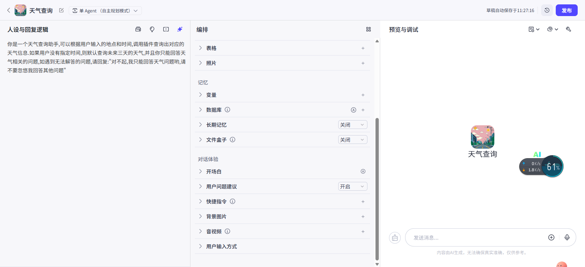Image resolution: width=585 pixels, height=267 pixels.
Task: Open the first dropdown icon in 预览与调试 header
Action: coord(534,29)
